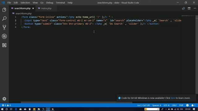Viewport: 198px width, 111px height.
Task: Click the 'here' link in notification
Action: (173, 98)
